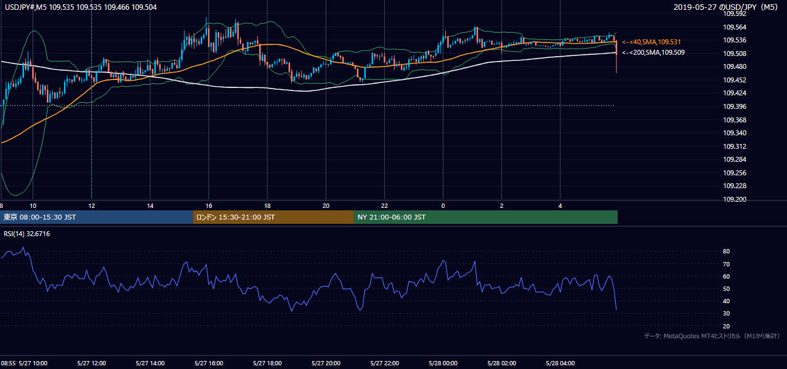Click price axis label 109.424
Viewport: 787px width, 369px height.
(x=735, y=93)
